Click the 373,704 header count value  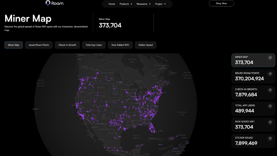click(x=110, y=25)
